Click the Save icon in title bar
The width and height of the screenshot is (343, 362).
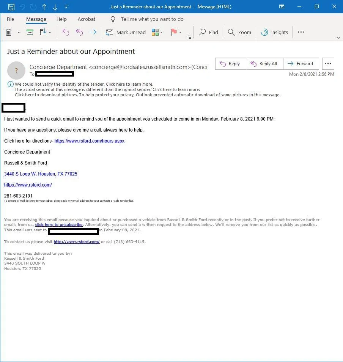[x=11, y=7]
